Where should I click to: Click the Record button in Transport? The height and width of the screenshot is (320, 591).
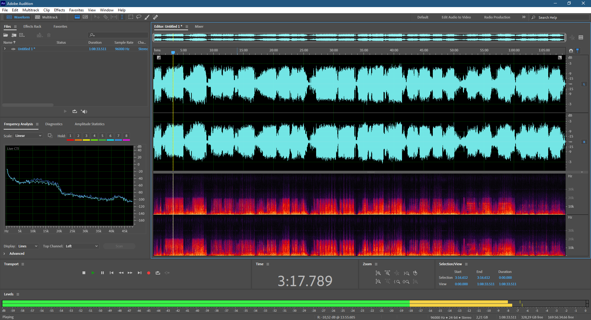[x=149, y=273]
